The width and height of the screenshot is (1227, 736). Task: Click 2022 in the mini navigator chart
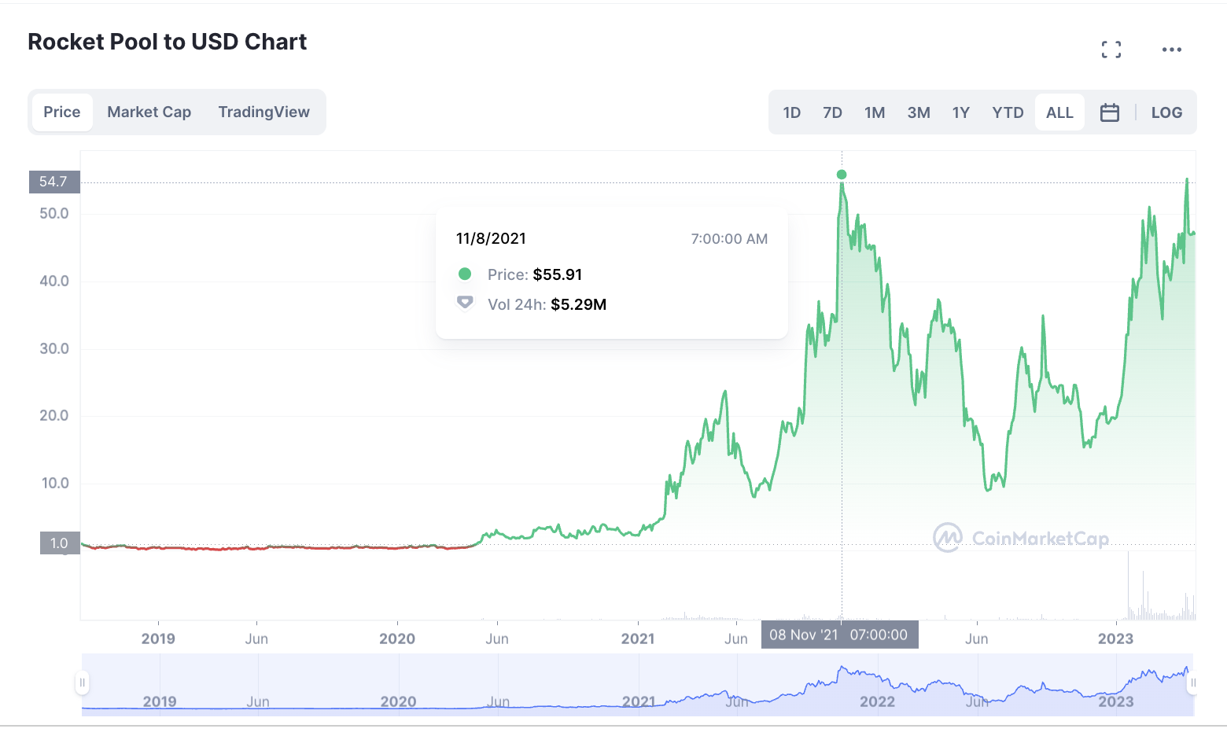point(877,701)
